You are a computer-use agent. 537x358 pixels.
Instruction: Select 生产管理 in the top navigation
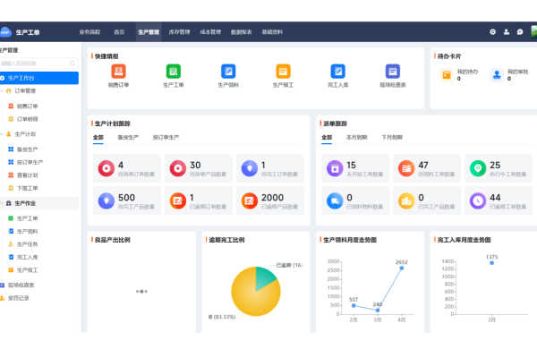149,32
